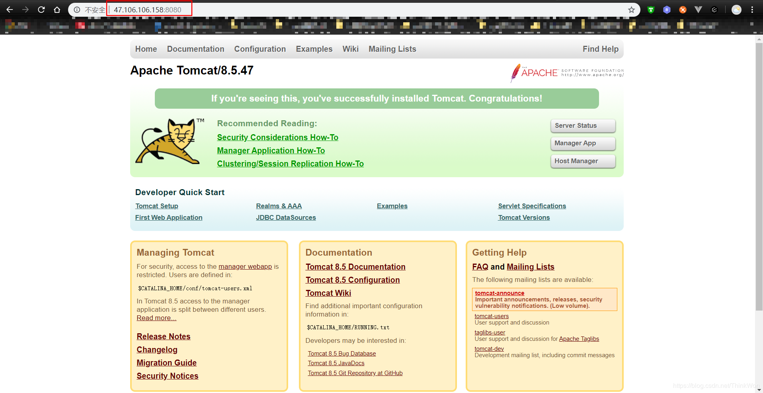The height and width of the screenshot is (393, 763).
Task: Follow the manager webapp link
Action: [x=245, y=266]
